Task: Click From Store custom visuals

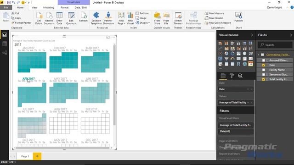Action: (157, 18)
